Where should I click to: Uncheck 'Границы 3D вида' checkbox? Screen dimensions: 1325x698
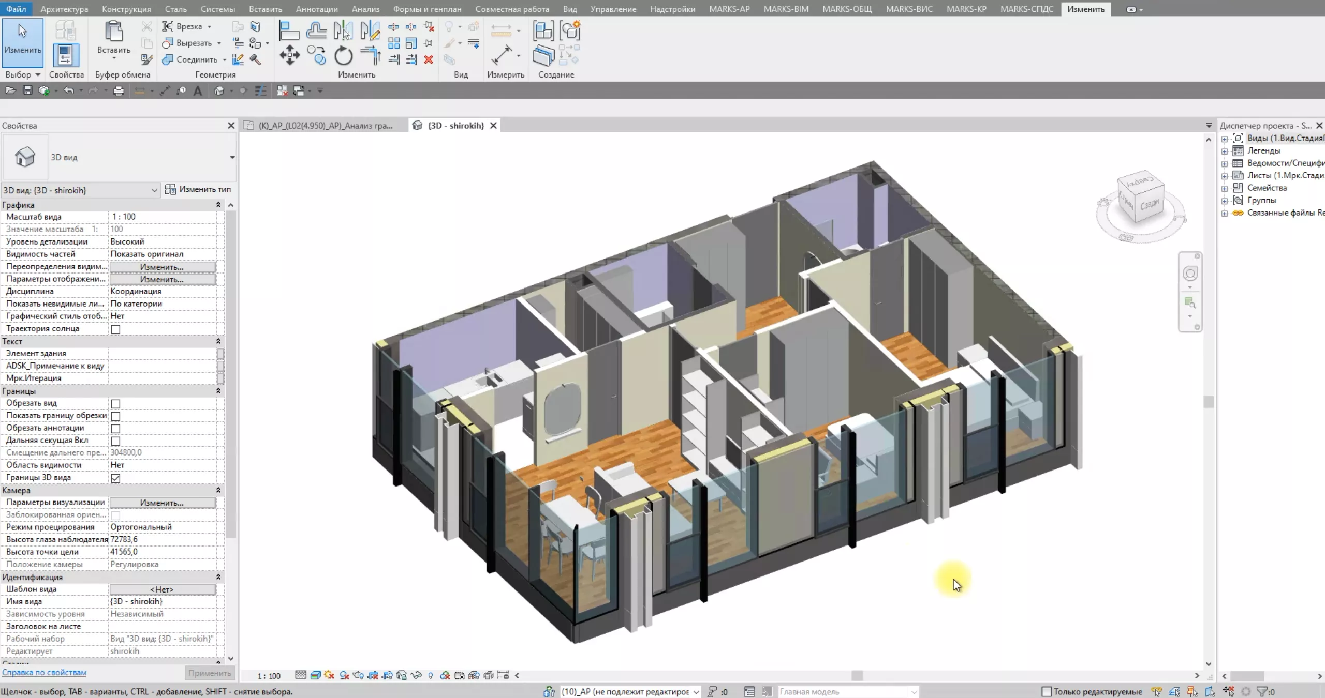(x=115, y=478)
